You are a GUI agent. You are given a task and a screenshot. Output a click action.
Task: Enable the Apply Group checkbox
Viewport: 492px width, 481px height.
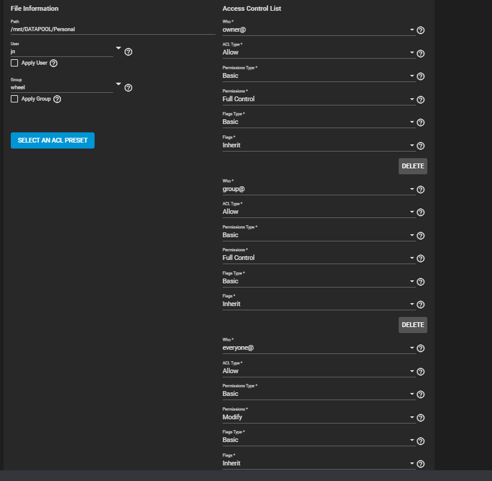click(x=14, y=99)
